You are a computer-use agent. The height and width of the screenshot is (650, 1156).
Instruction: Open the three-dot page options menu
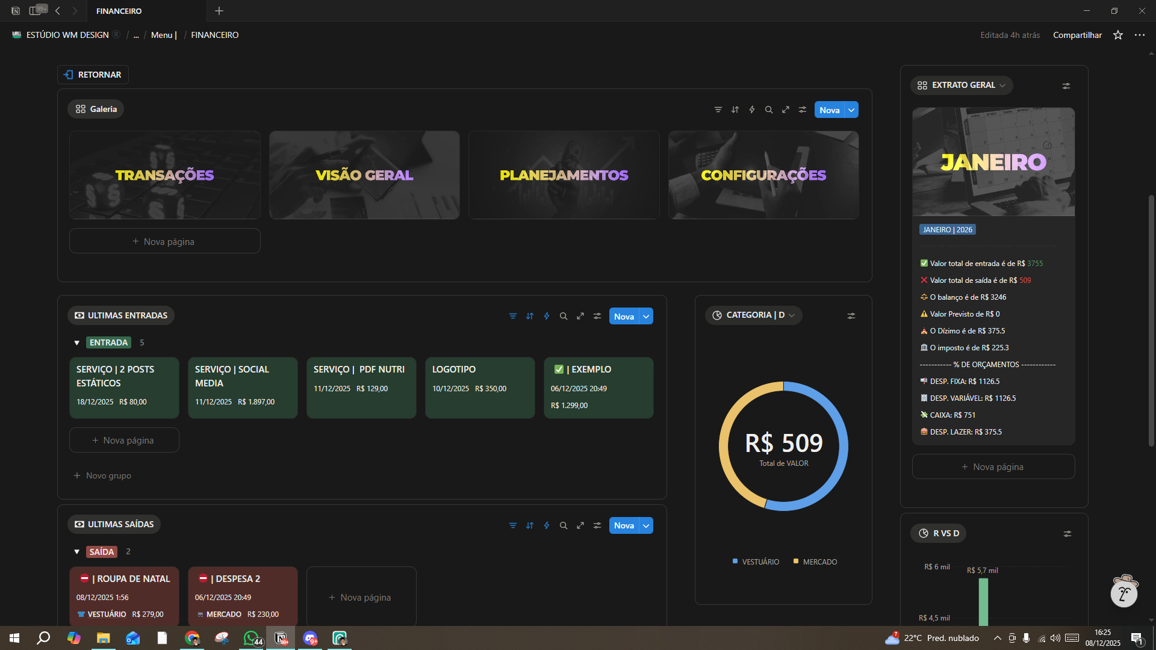pos(1140,35)
